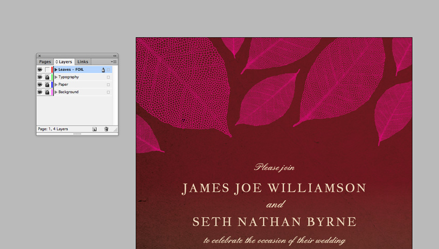This screenshot has height=249, width=439.
Task: Expand the Typography layer contents
Action: point(56,77)
